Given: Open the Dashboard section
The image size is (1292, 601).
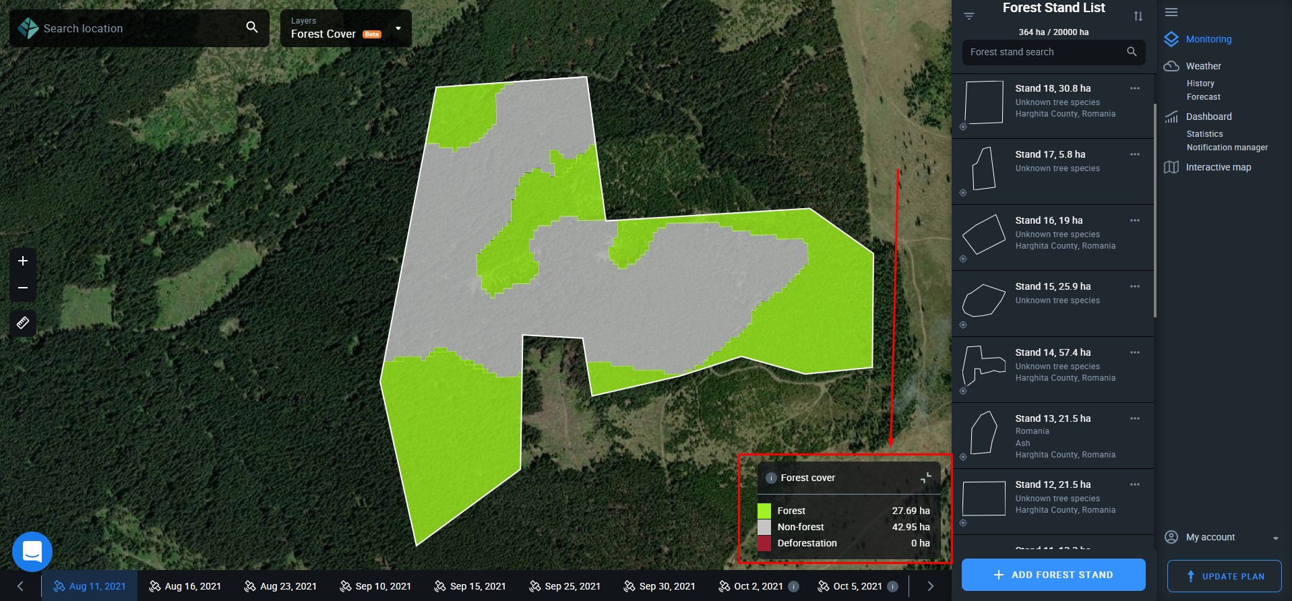Looking at the screenshot, I should [x=1208, y=117].
